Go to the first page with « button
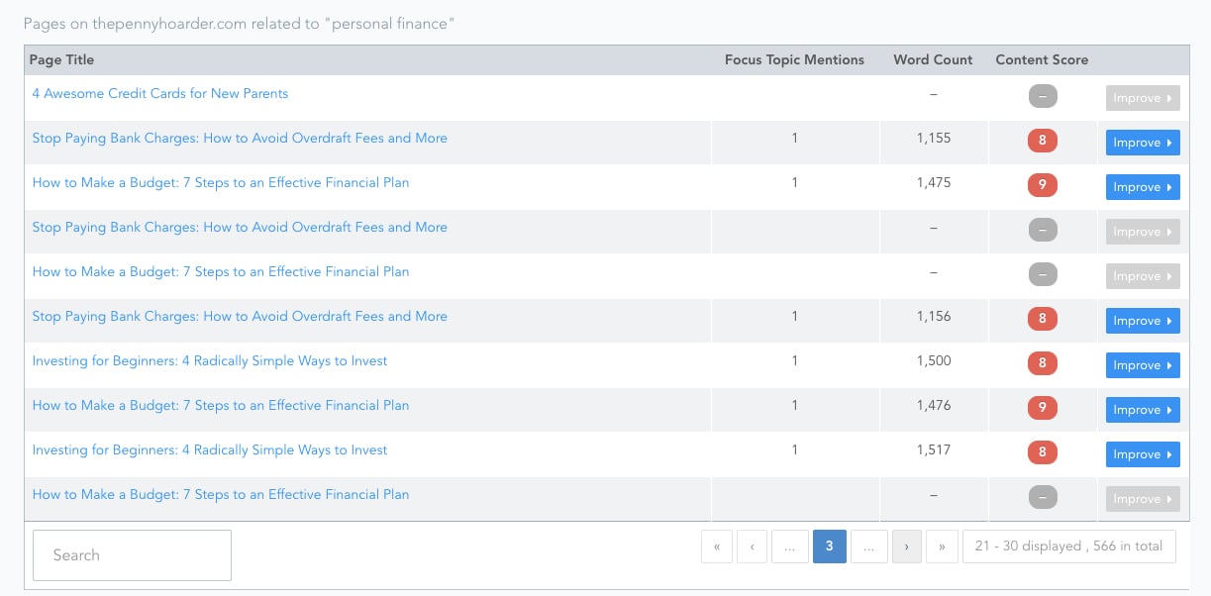The image size is (1211, 596). (x=716, y=546)
